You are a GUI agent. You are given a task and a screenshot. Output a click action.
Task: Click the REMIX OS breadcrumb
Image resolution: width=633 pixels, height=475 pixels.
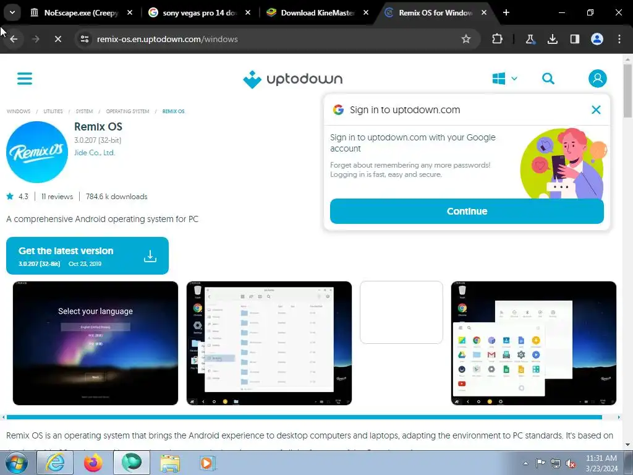click(x=174, y=111)
